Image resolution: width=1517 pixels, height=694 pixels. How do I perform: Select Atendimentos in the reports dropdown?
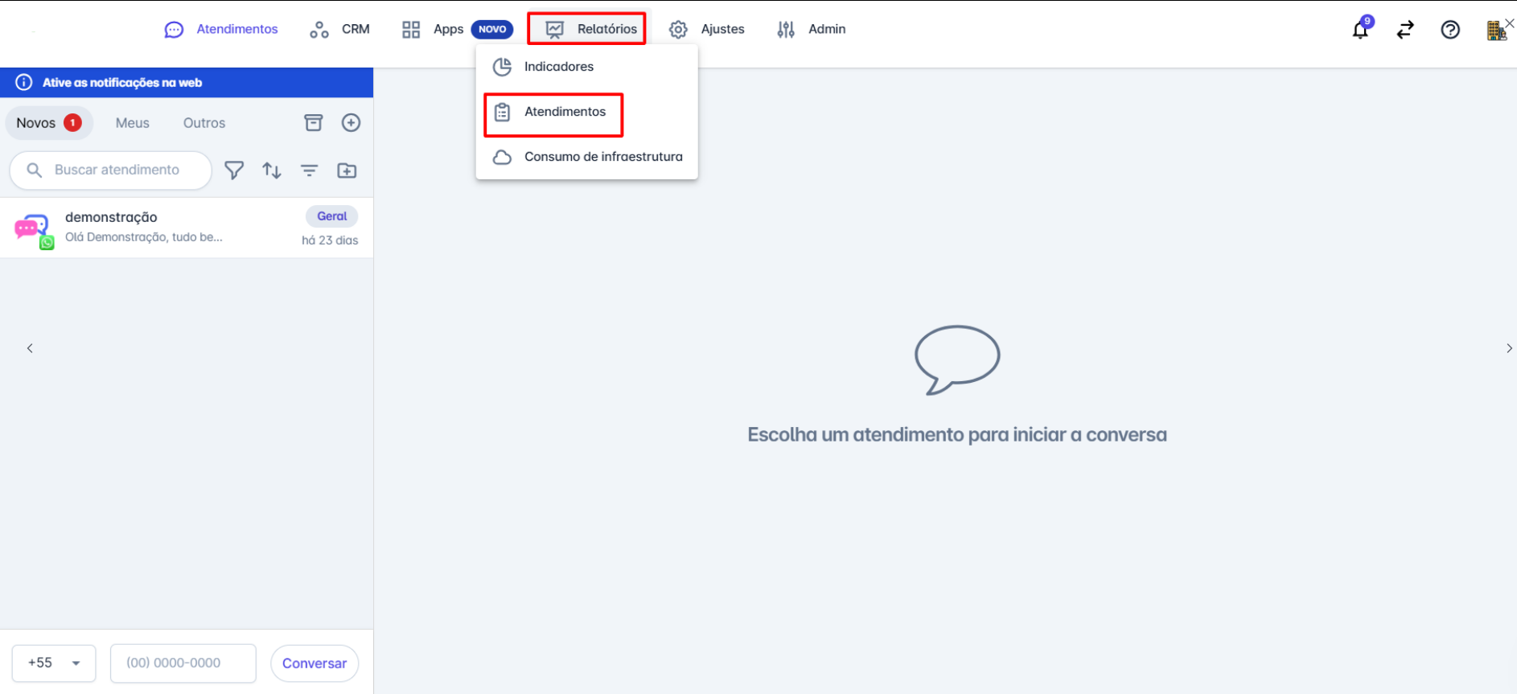click(564, 112)
